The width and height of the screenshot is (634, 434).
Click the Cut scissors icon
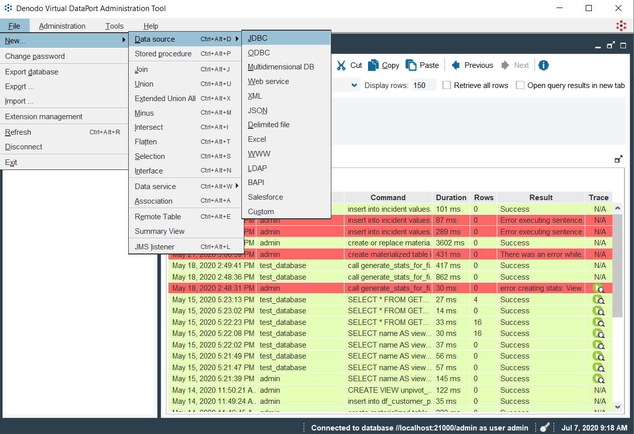click(341, 65)
